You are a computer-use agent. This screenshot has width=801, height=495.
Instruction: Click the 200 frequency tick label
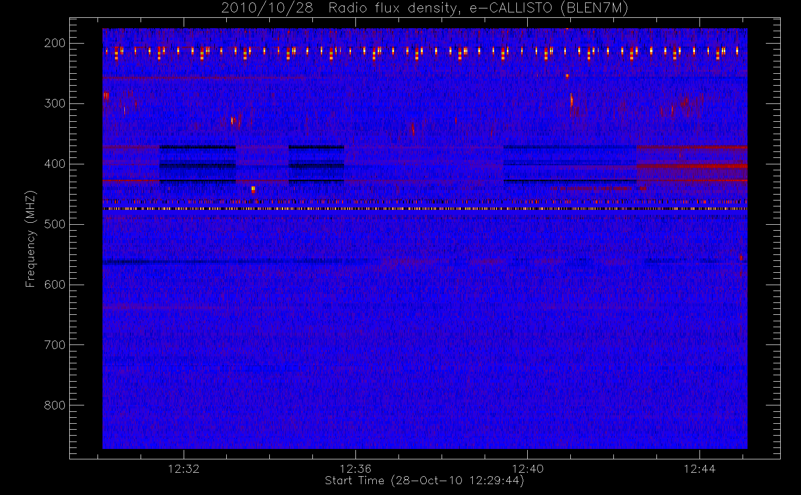[x=55, y=43]
